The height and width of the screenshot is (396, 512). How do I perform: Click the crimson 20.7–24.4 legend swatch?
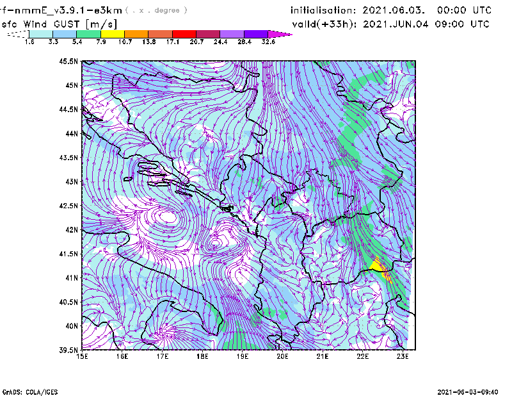(208, 34)
